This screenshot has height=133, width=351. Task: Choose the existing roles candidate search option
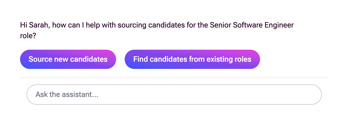click(x=192, y=59)
